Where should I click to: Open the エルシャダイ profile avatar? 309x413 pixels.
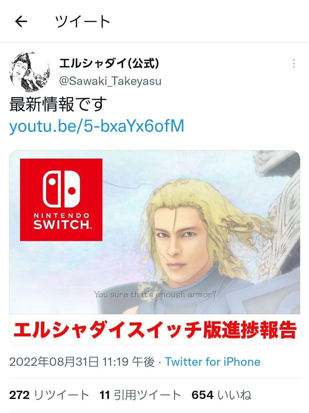tap(30, 72)
